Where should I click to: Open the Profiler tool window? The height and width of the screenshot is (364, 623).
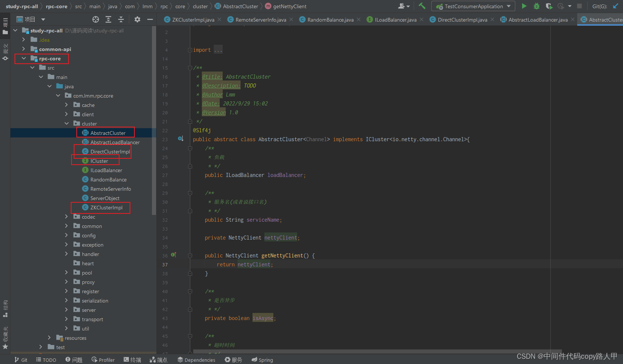click(103, 360)
